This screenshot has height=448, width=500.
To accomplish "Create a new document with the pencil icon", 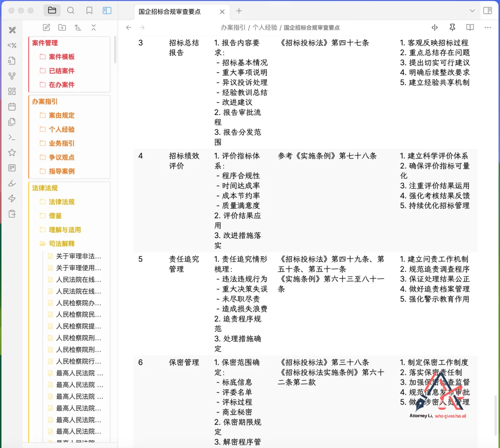I will point(46,27).
